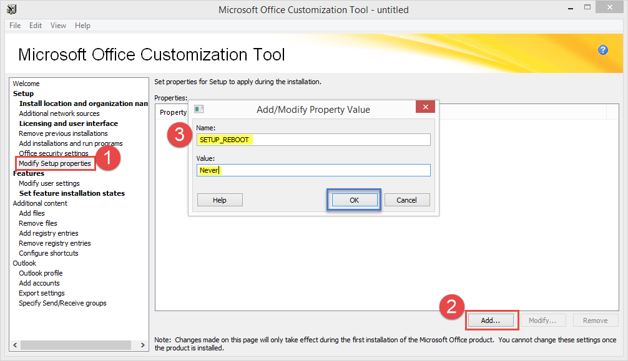
Task: Open Remove files
Action: (x=38, y=223)
